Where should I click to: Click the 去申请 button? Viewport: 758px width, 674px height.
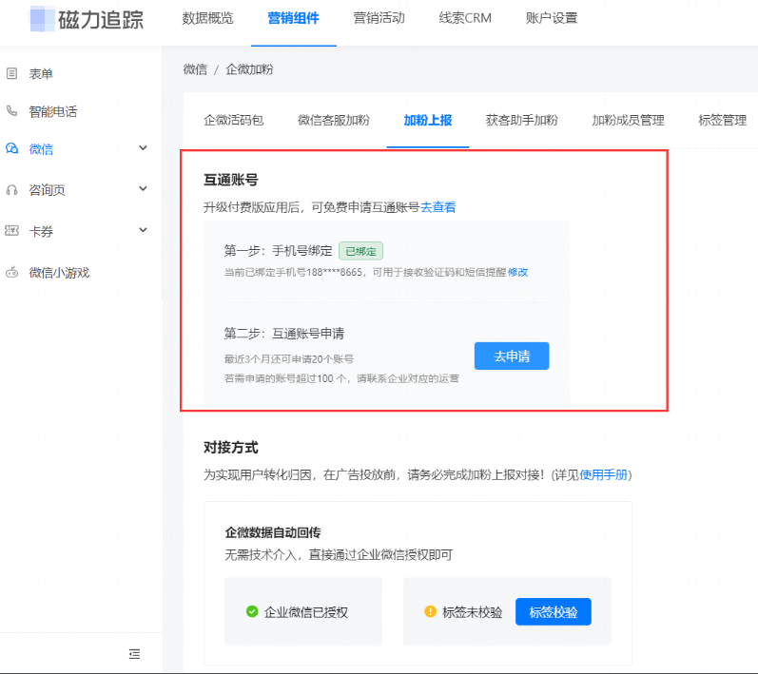click(512, 356)
